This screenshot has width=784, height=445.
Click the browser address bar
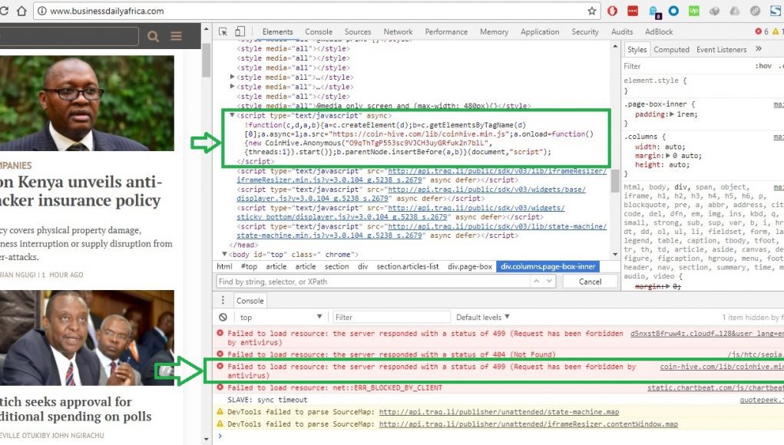317,11
